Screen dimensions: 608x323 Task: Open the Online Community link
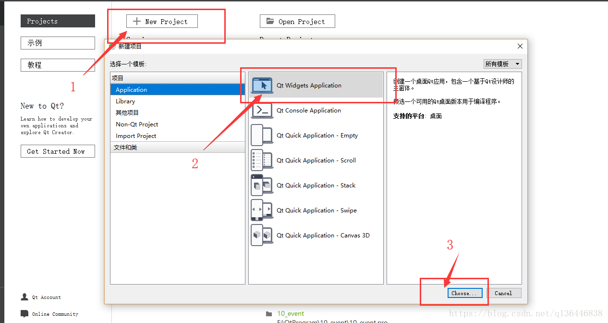tap(55, 314)
